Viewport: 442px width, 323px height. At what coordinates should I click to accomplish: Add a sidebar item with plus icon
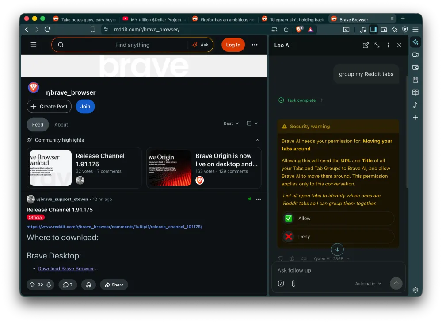pos(415,117)
